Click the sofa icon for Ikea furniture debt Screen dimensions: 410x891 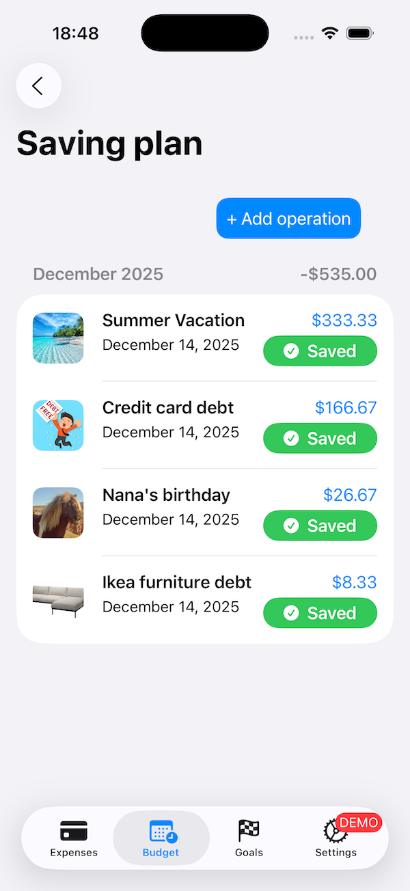tap(58, 599)
